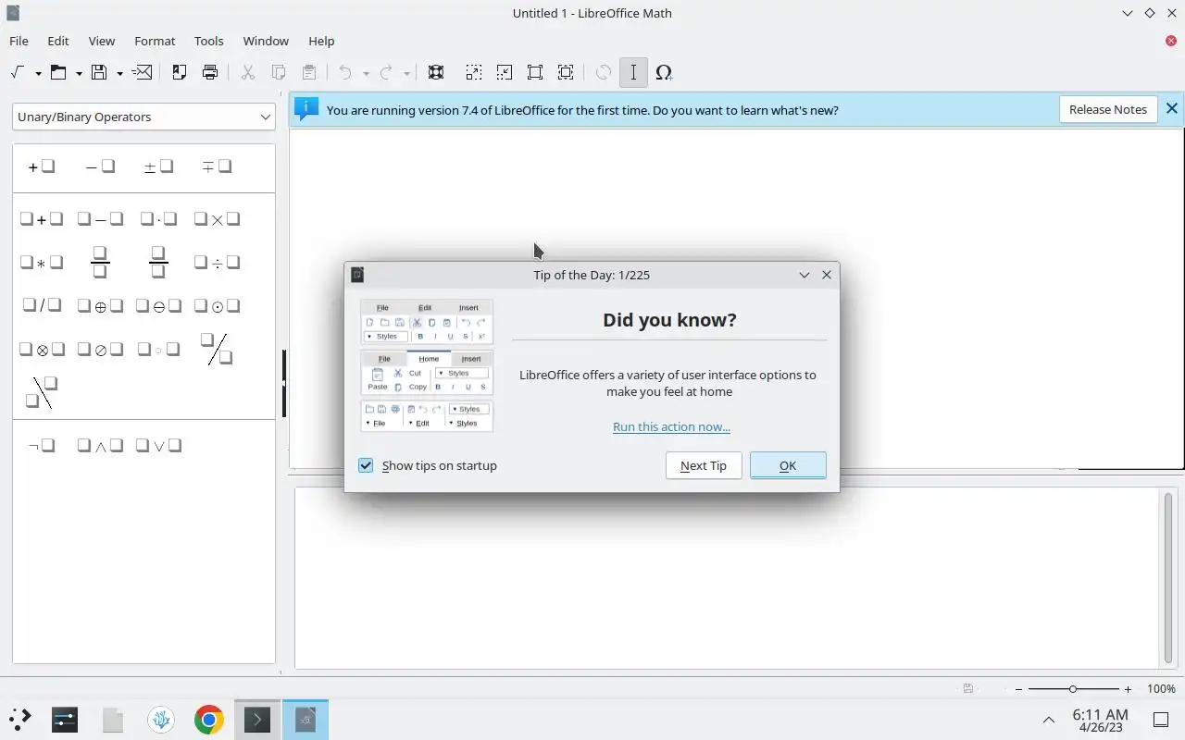Insert the unary plus sign element

(x=42, y=166)
